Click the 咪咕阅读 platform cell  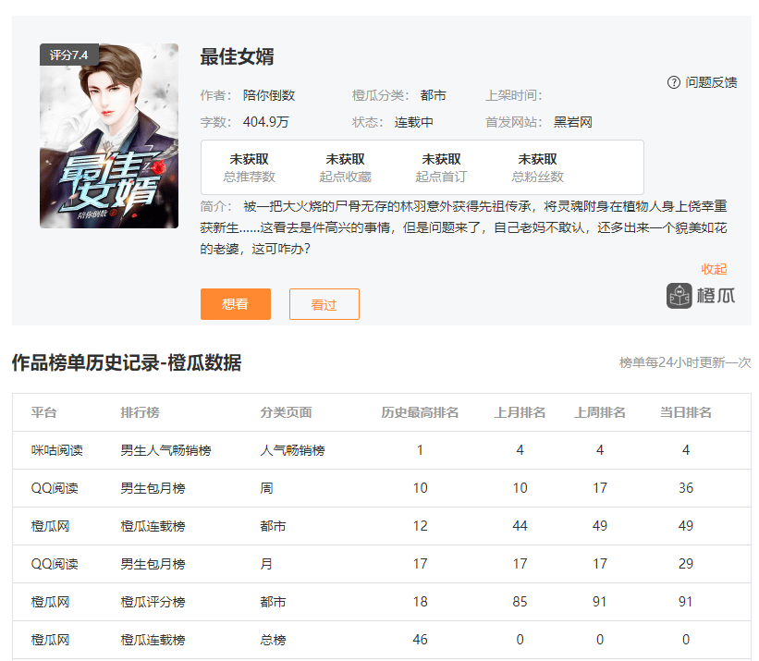[57, 450]
